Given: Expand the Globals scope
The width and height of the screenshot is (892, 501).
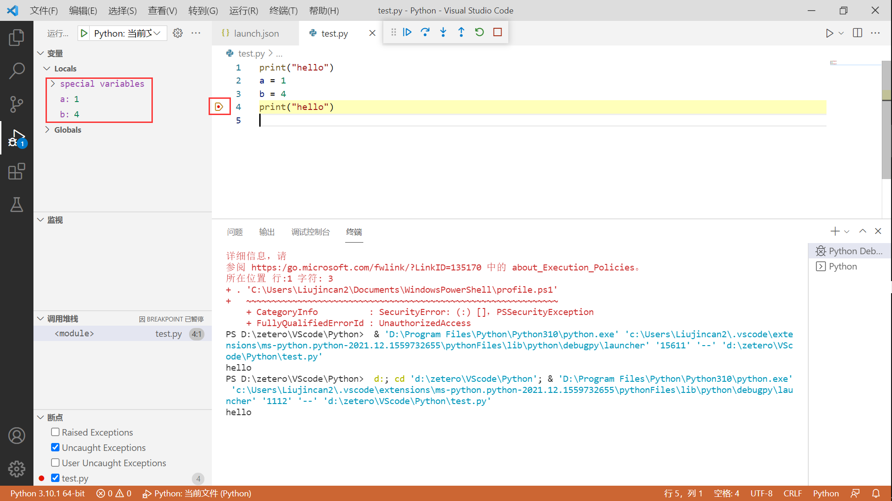Looking at the screenshot, I should pos(47,130).
